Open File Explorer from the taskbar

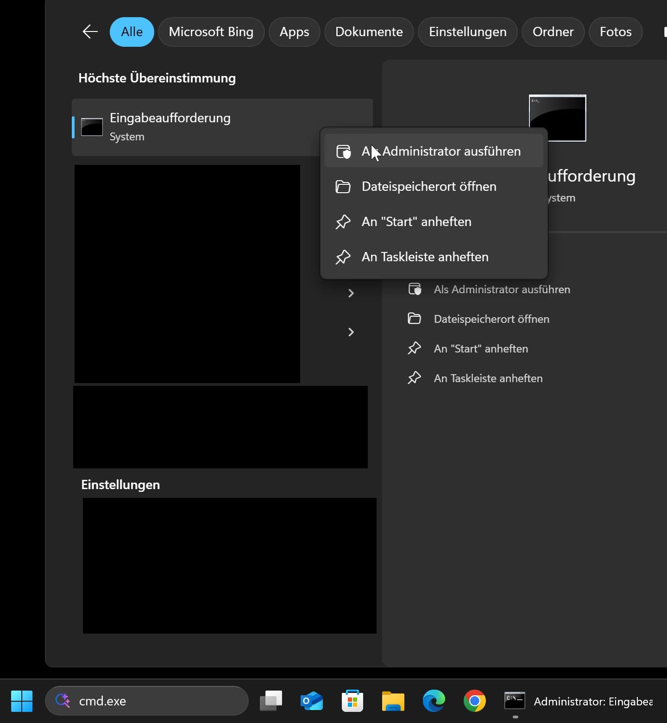click(x=393, y=701)
